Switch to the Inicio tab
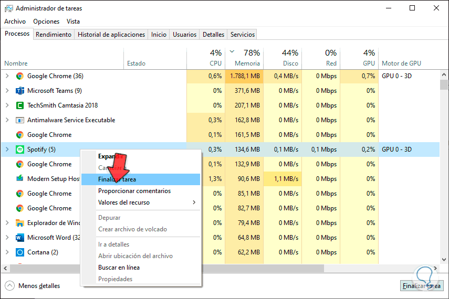 (x=159, y=34)
